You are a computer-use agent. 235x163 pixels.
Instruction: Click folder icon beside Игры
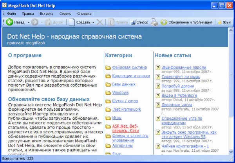click(x=108, y=118)
